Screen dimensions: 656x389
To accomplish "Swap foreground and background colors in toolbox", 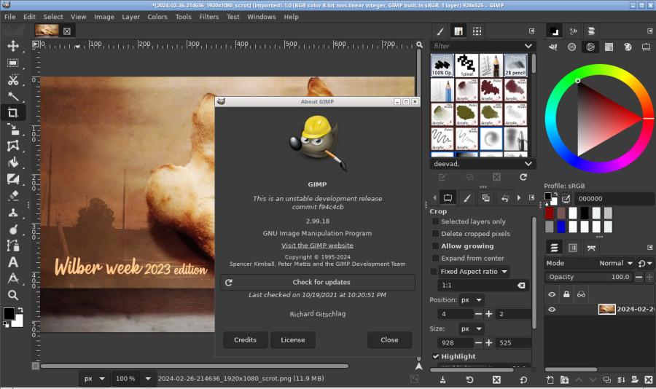I will (20, 310).
